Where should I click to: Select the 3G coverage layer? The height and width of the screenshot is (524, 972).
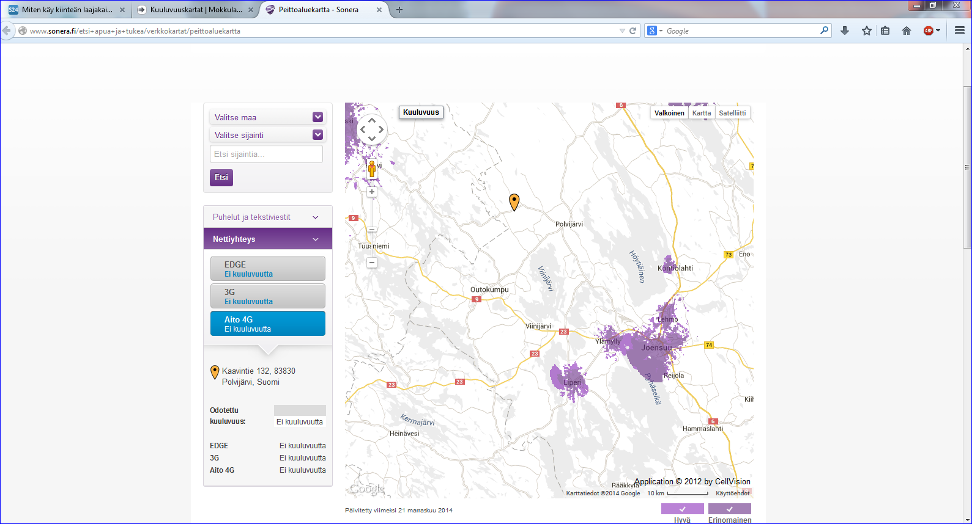pyautogui.click(x=268, y=296)
